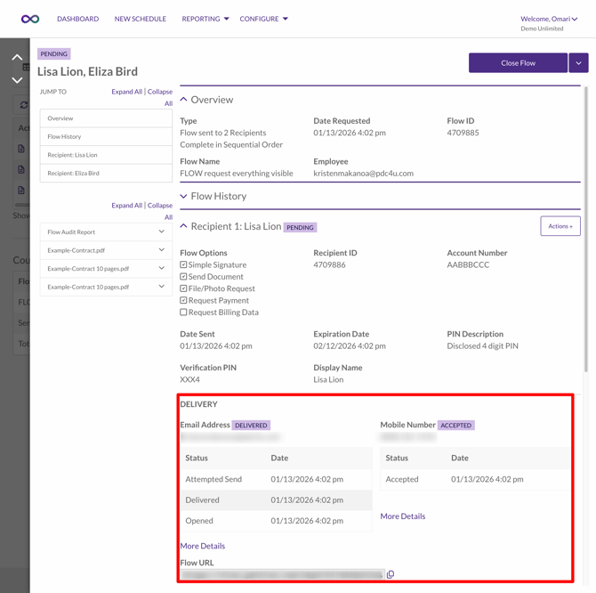The image size is (596, 593).
Task: Copy the Flow URL to clipboard
Action: pyautogui.click(x=391, y=575)
